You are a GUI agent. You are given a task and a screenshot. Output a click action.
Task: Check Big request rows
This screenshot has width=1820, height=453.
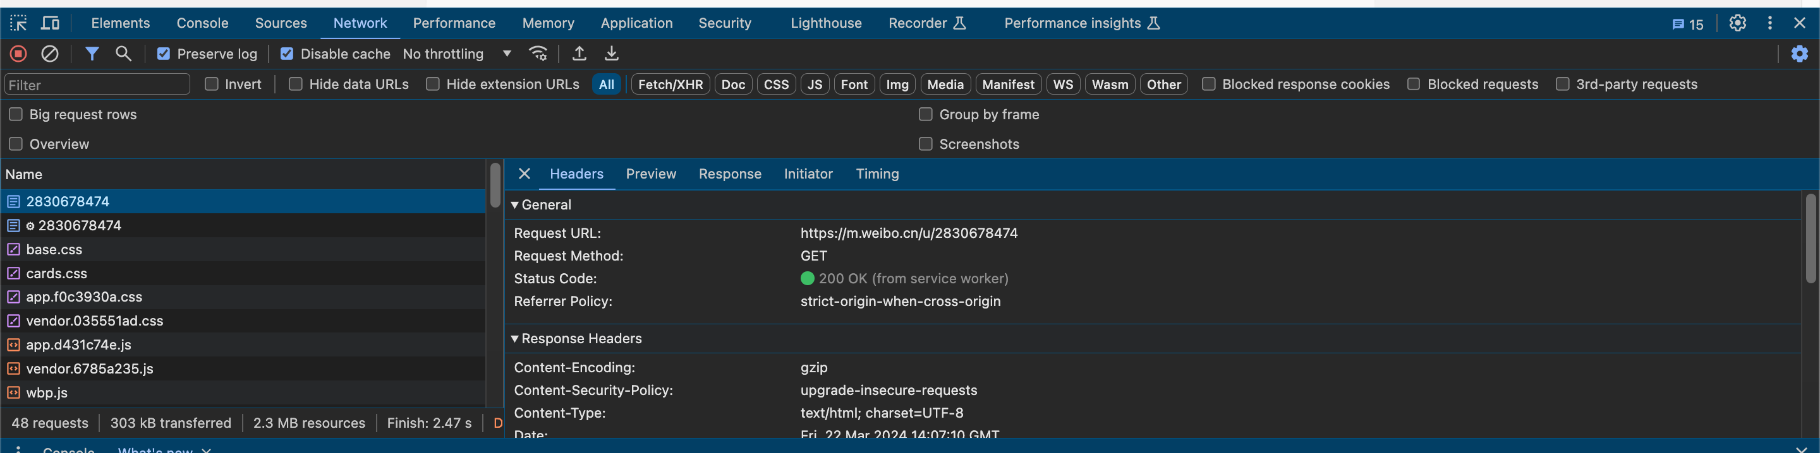click(16, 114)
